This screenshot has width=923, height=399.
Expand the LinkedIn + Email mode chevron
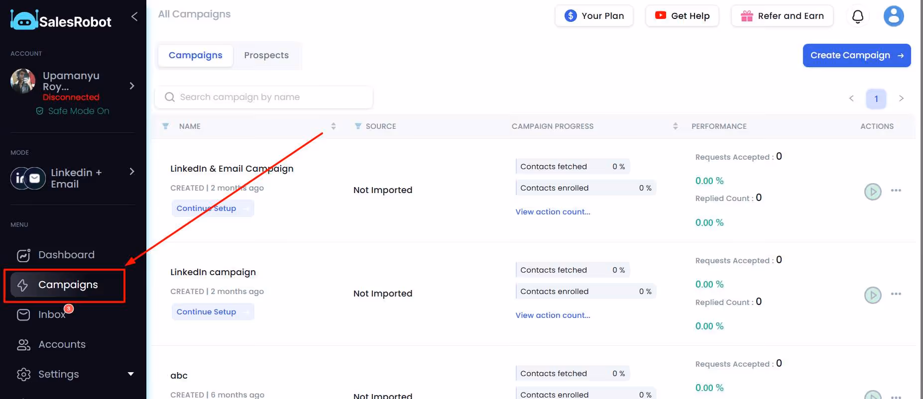pyautogui.click(x=132, y=172)
